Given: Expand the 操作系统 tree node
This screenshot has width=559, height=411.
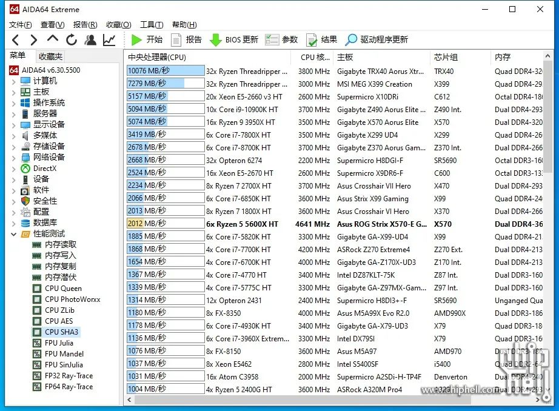Looking at the screenshot, I should point(13,104).
